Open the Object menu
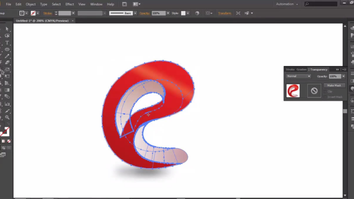 click(x=31, y=4)
